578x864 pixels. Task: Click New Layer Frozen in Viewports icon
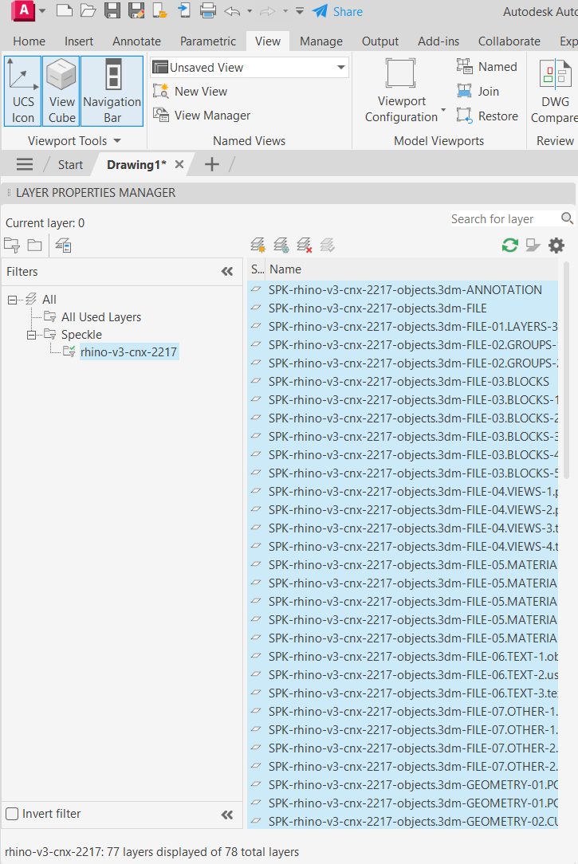coord(281,245)
